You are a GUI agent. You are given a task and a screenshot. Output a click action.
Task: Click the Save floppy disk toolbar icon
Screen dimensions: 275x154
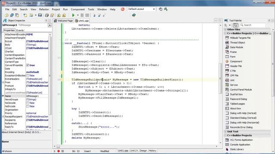click(x=40, y=15)
